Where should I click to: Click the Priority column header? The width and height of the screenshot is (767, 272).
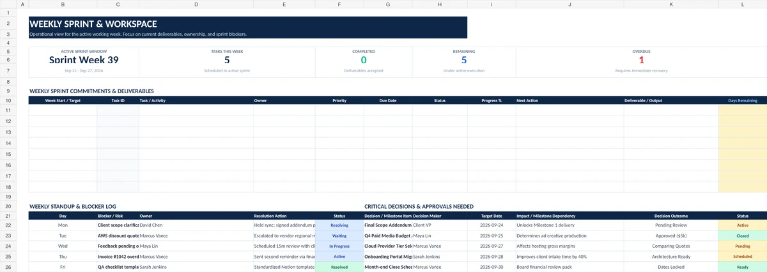pos(339,100)
